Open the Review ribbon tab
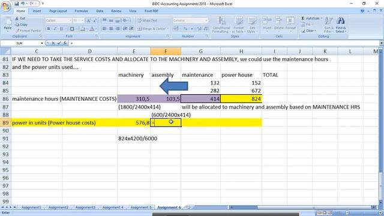The height and width of the screenshot is (216, 384). click(x=116, y=11)
